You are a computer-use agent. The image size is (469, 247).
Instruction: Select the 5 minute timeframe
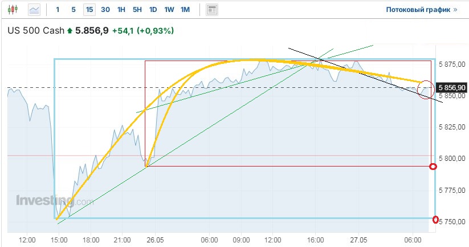74,10
